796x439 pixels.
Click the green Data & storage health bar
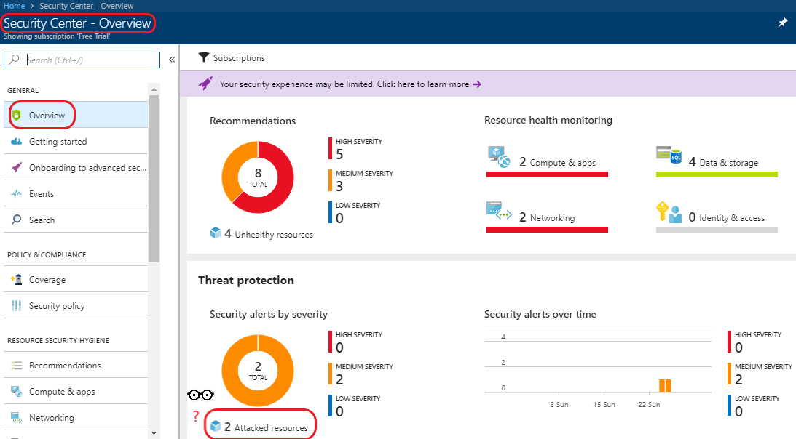pos(717,174)
